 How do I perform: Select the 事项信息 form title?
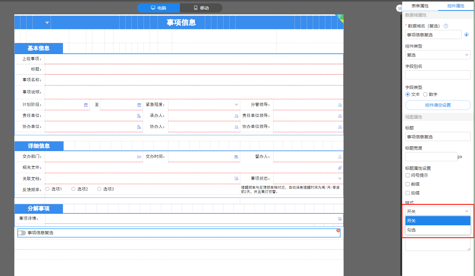181,22
